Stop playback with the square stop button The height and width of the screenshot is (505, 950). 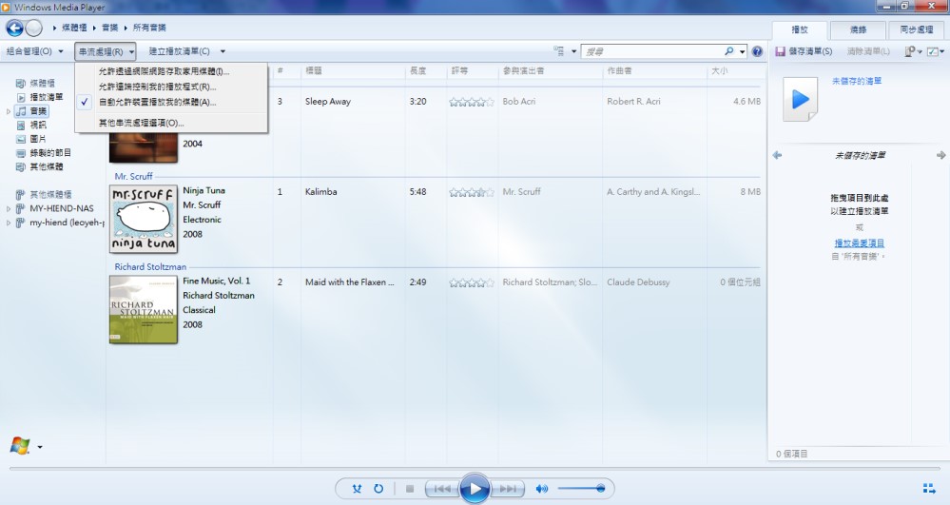coord(410,489)
